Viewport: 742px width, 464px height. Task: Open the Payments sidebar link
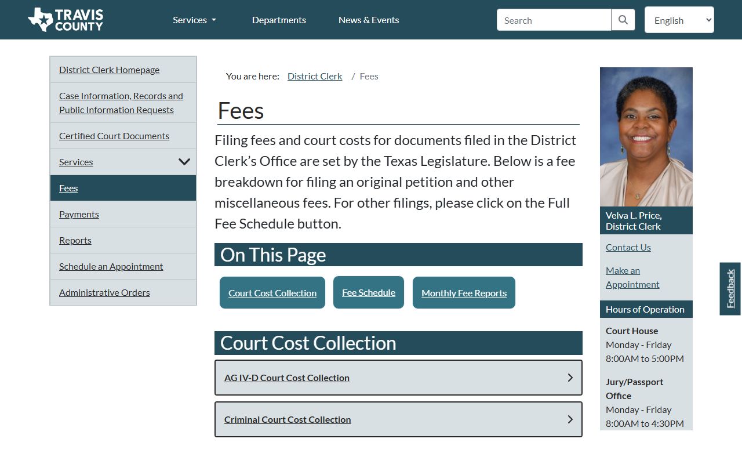coord(79,214)
